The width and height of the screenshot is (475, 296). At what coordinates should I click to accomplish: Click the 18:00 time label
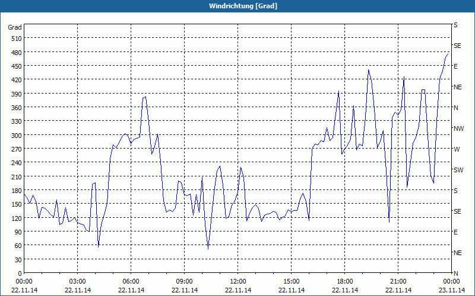click(345, 282)
